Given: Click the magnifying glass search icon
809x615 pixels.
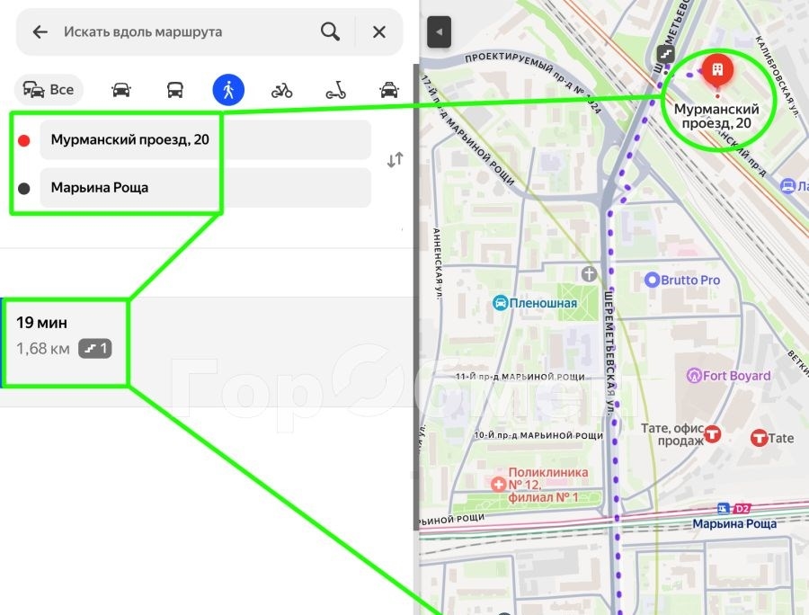Looking at the screenshot, I should click(330, 32).
